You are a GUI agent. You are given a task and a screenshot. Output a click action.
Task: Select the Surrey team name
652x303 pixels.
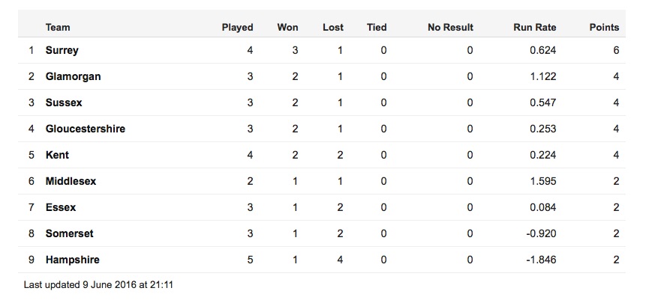click(62, 50)
